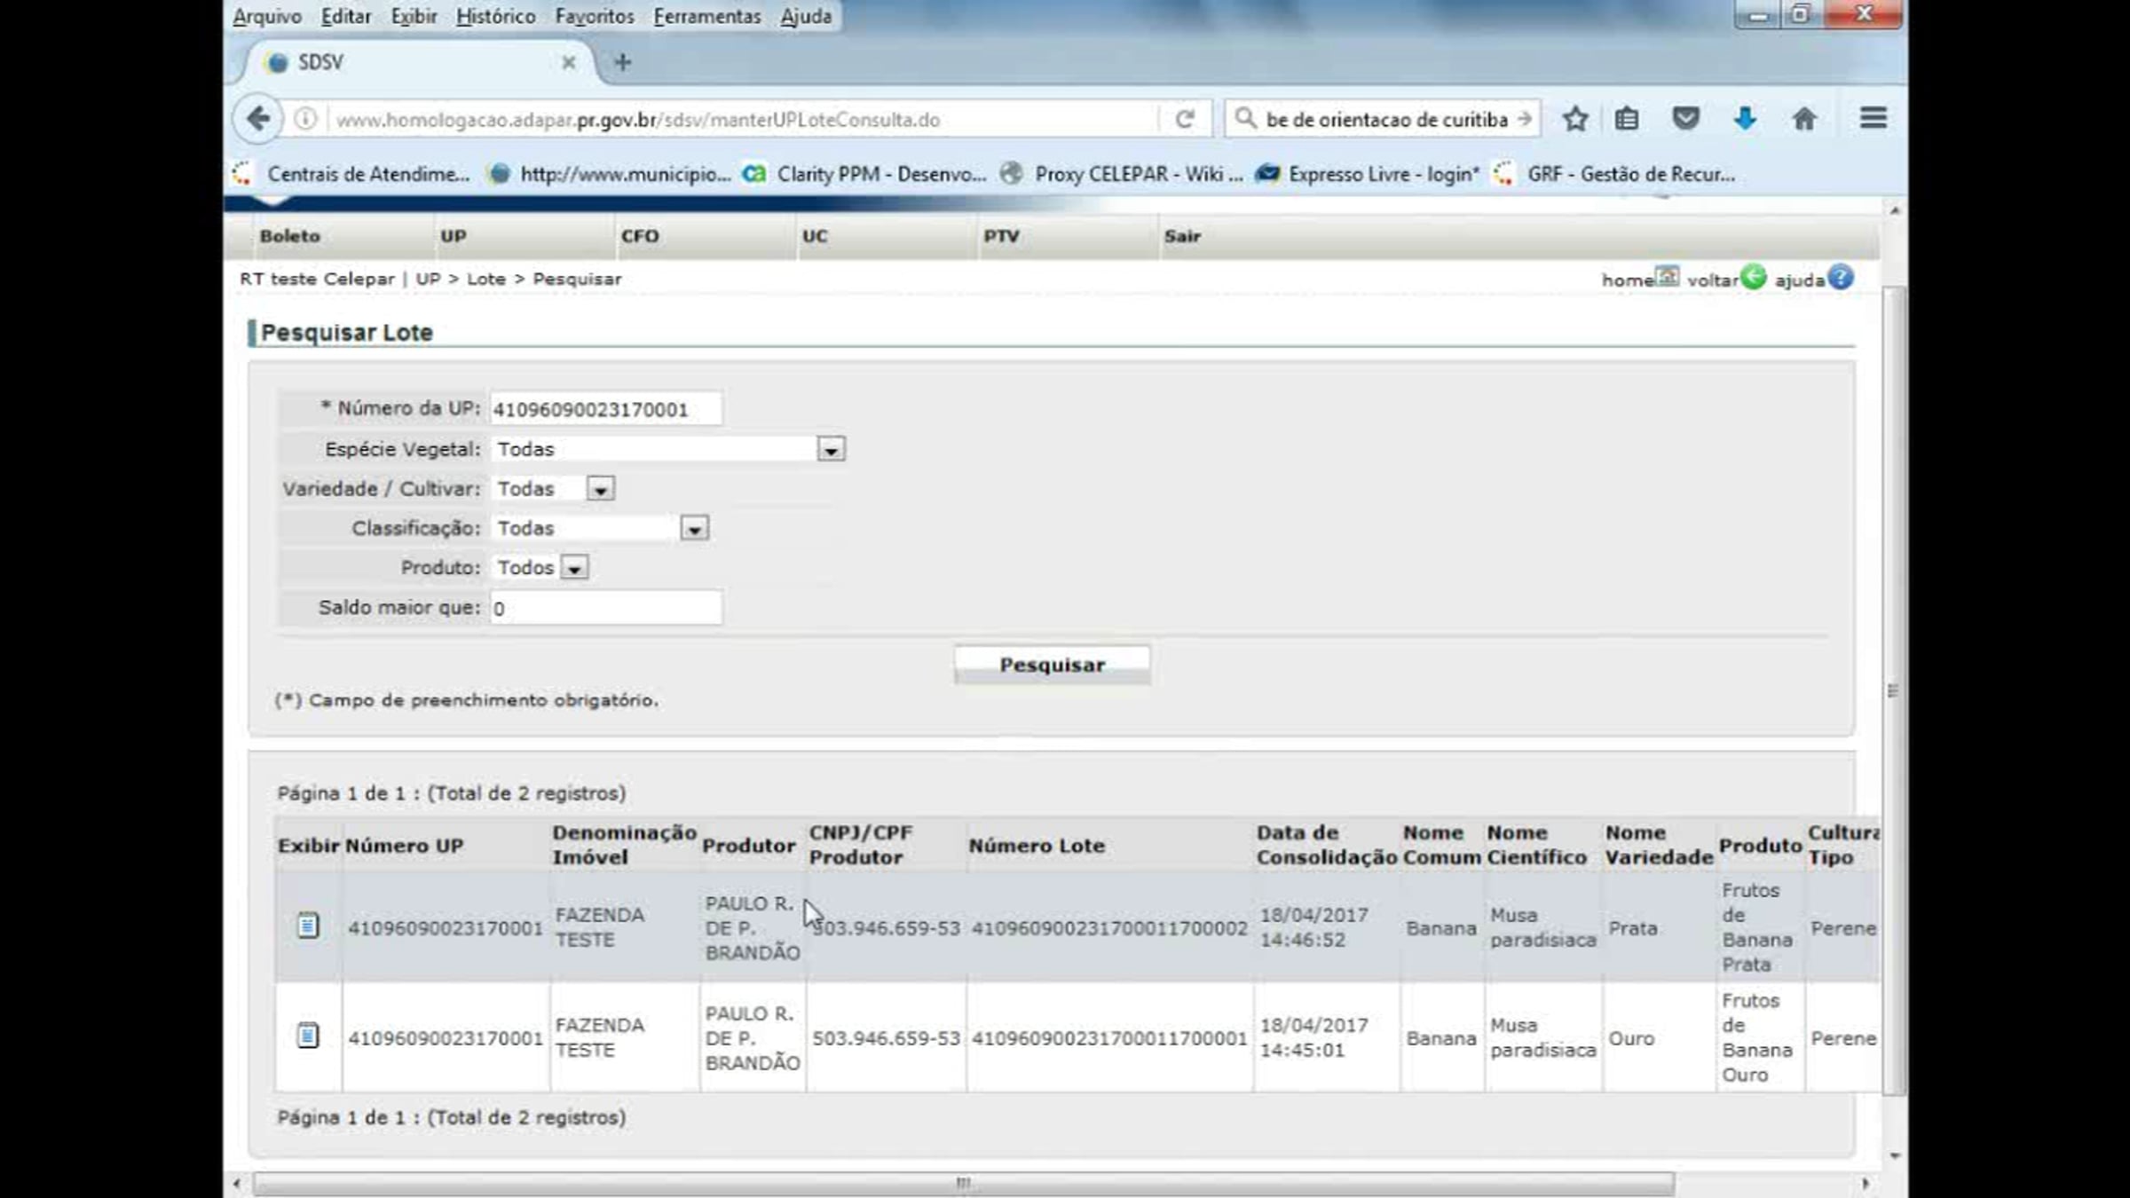This screenshot has height=1198, width=2130.
Task: Expand the Espécie Vegetal dropdown
Action: (x=831, y=450)
